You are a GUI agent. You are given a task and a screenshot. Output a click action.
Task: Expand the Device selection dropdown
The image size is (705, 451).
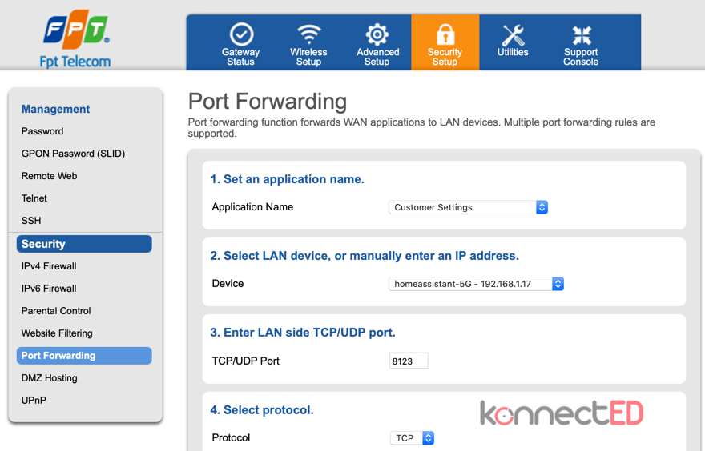click(476, 284)
